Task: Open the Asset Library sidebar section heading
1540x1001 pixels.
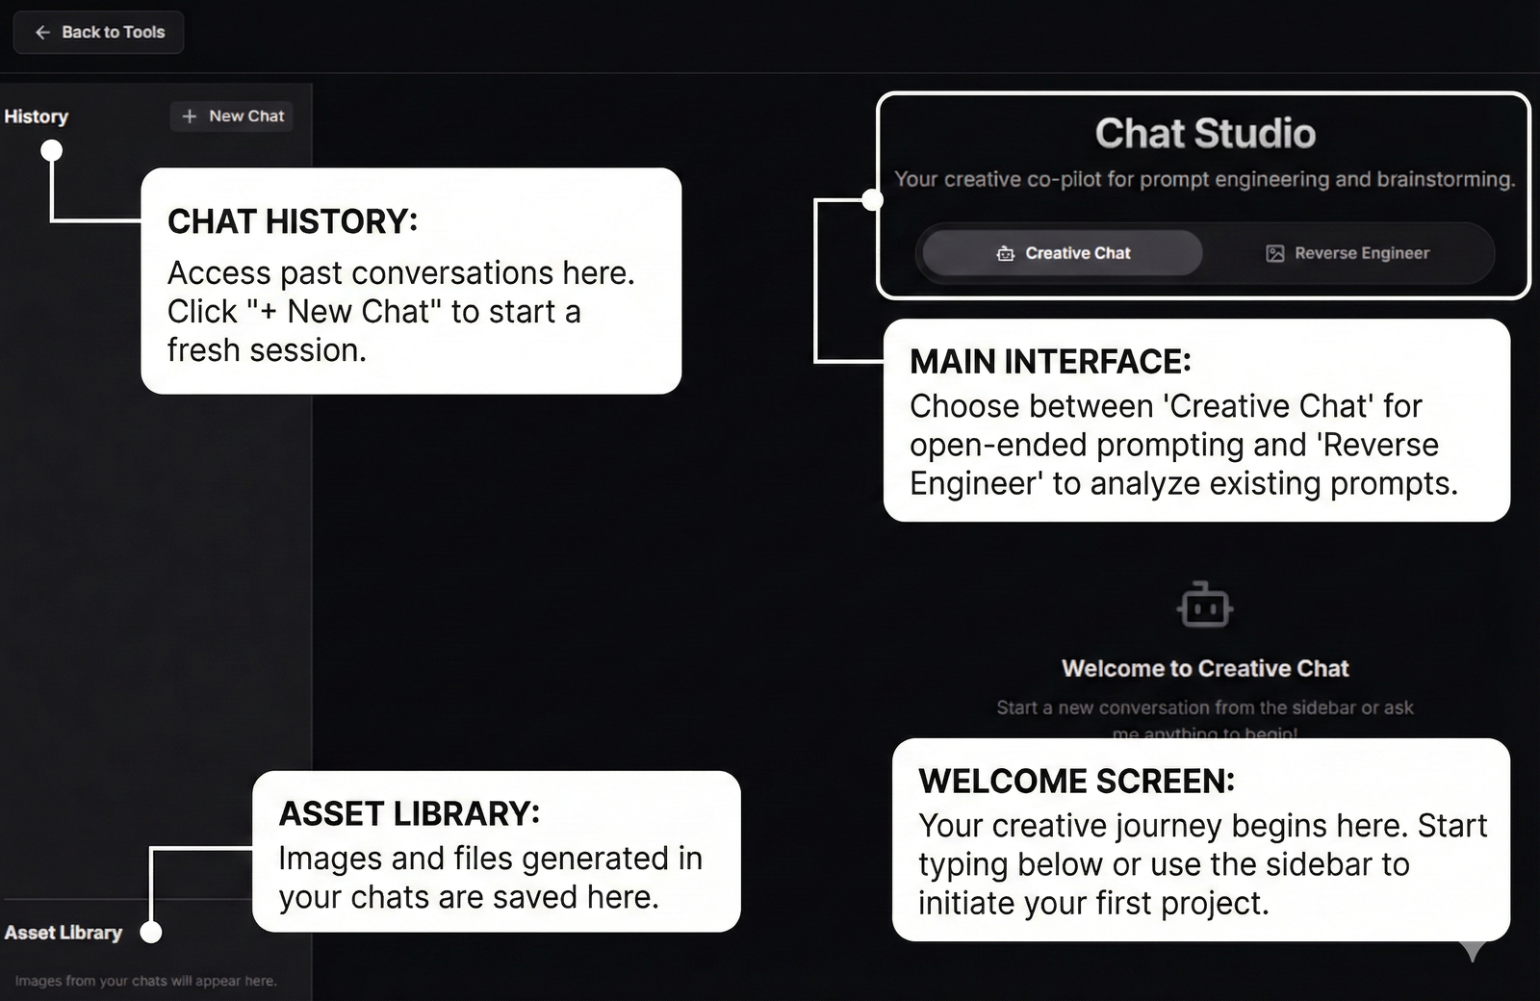Action: 64,933
